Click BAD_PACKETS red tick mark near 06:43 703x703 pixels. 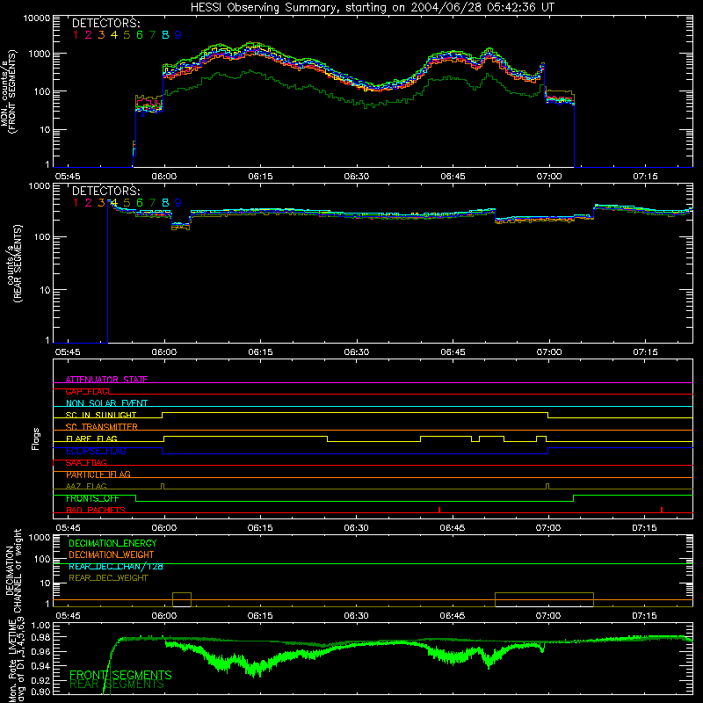point(439,510)
